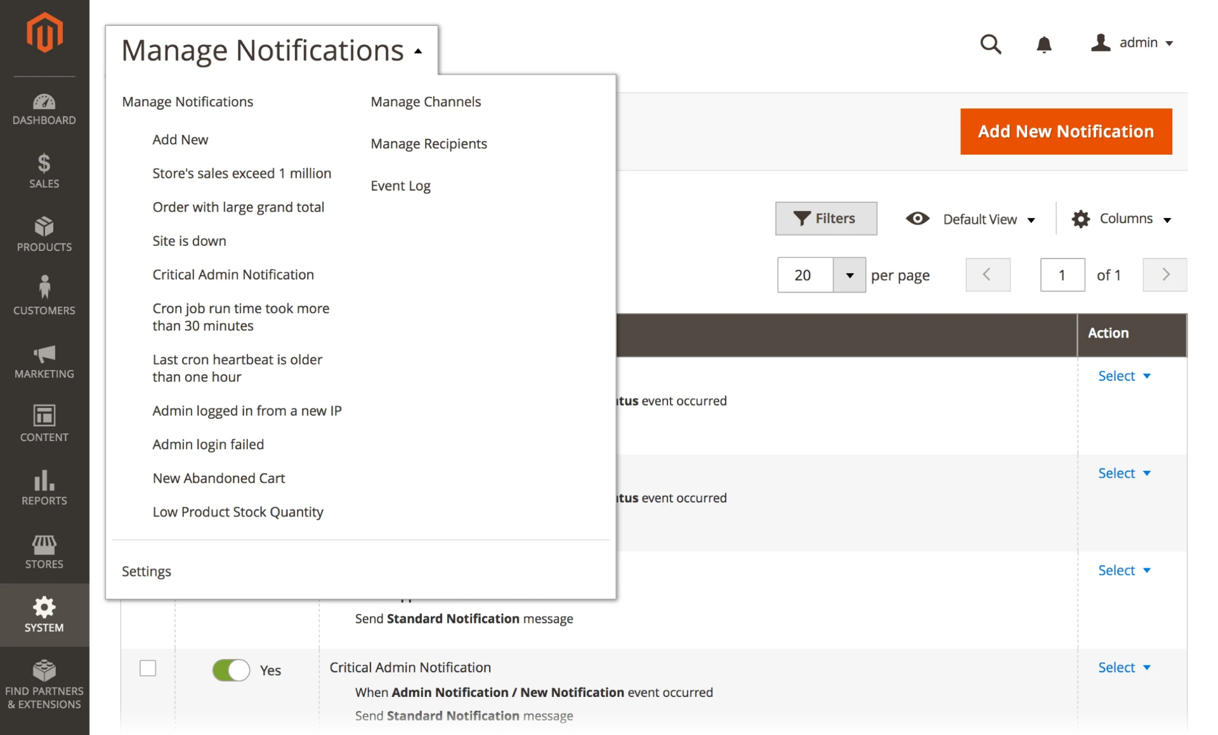Choose Manage Channels from the menu
This screenshot has height=735, width=1218.
pos(426,101)
